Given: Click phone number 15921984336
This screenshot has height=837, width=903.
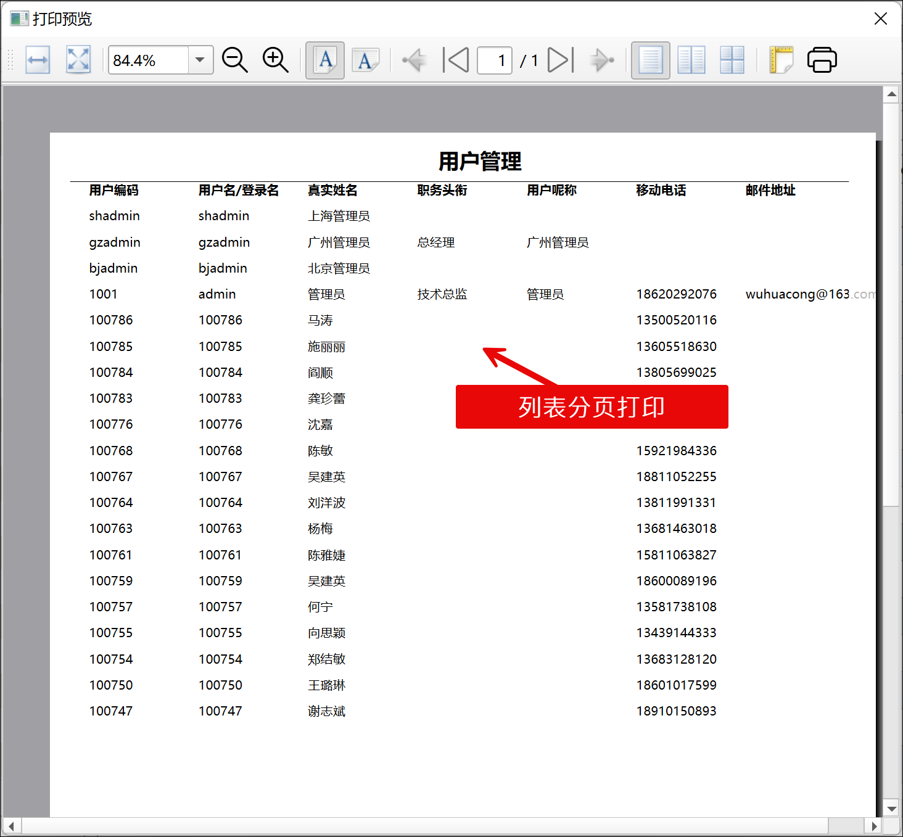Looking at the screenshot, I should 677,451.
